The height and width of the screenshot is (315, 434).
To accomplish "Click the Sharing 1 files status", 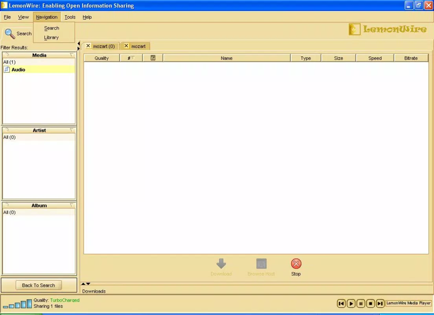I will pos(48,306).
